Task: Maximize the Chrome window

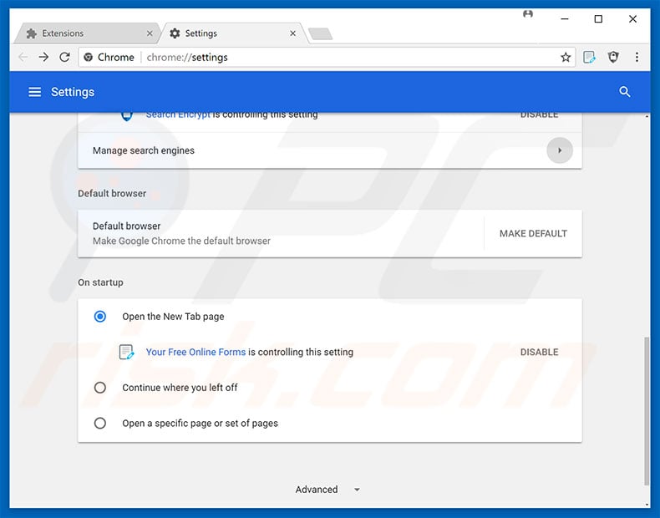Action: tap(598, 19)
